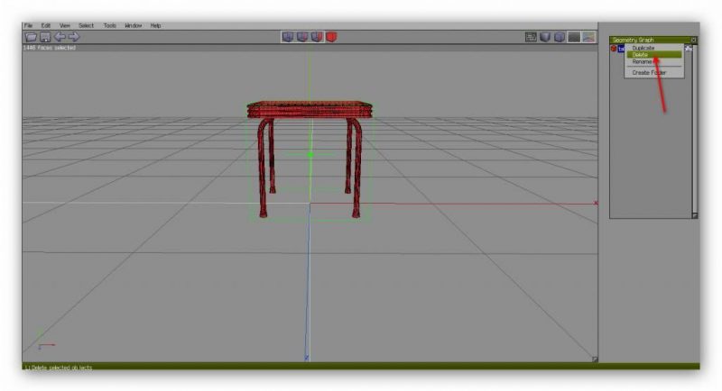The height and width of the screenshot is (391, 722).
Task: Open the File menu
Action: click(28, 25)
